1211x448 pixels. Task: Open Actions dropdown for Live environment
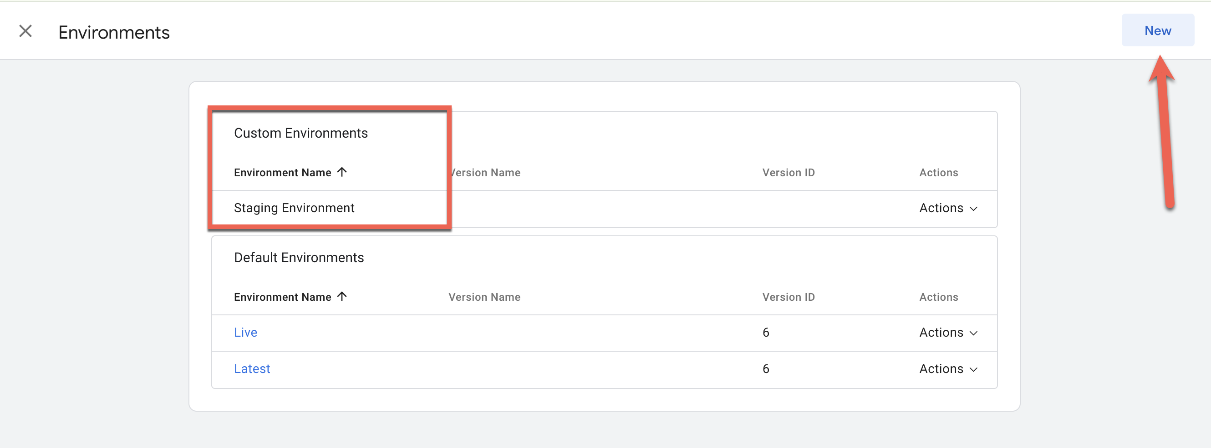click(x=948, y=332)
